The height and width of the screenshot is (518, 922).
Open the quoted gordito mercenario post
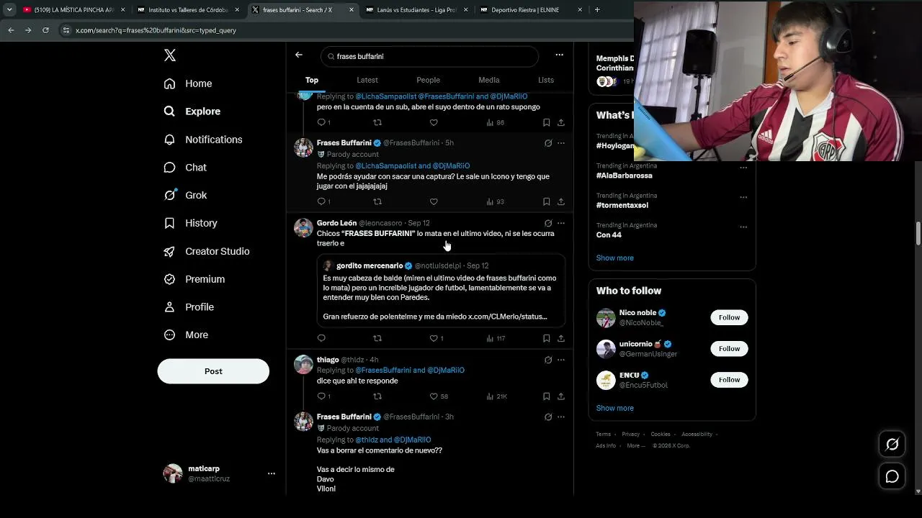click(440, 291)
